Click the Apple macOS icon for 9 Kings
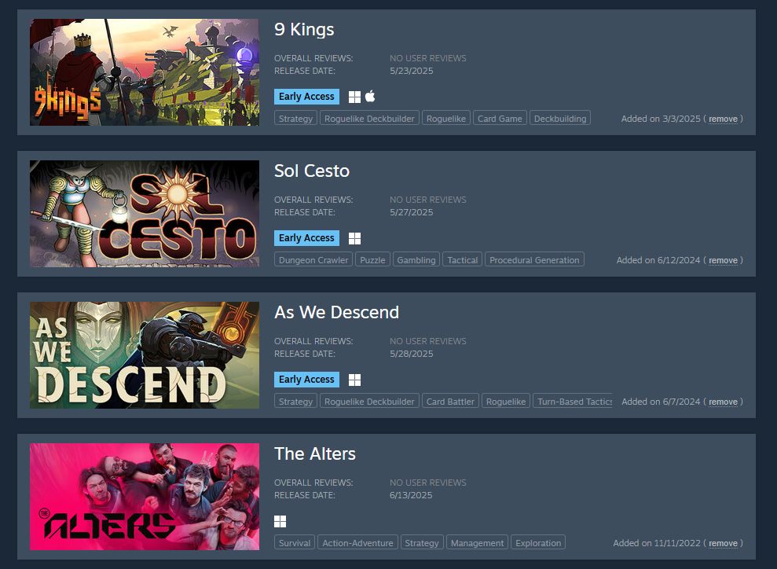This screenshot has width=777, height=569. click(x=370, y=96)
